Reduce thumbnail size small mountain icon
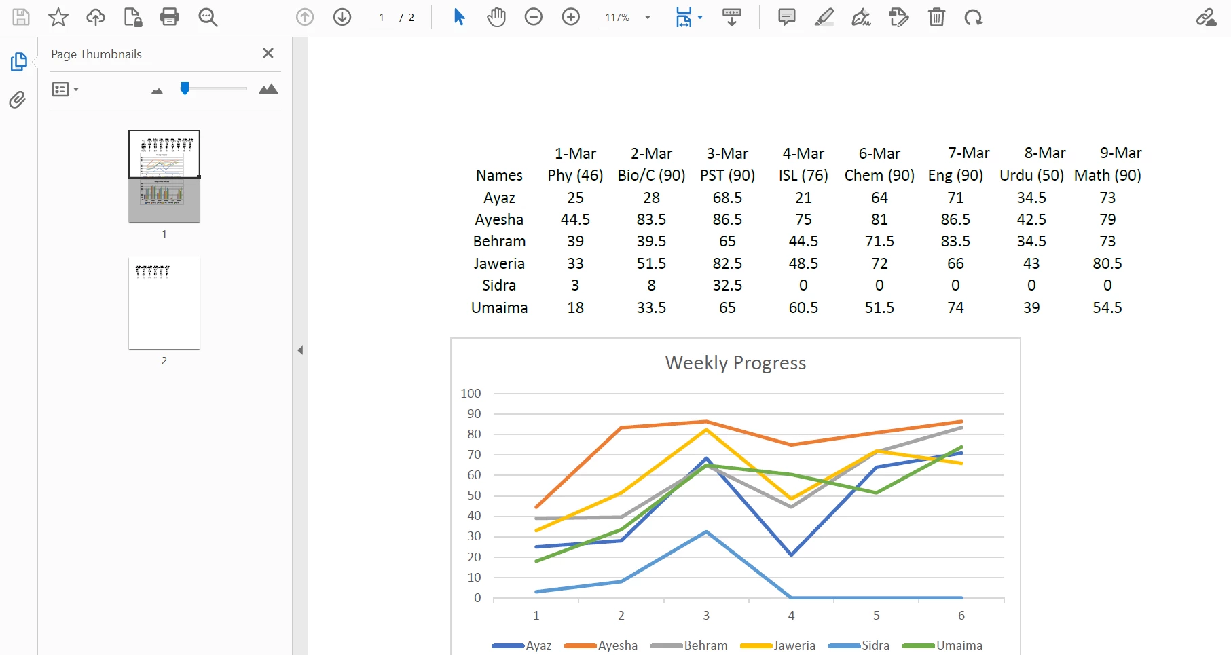Viewport: 1231px width, 655px height. pyautogui.click(x=158, y=90)
